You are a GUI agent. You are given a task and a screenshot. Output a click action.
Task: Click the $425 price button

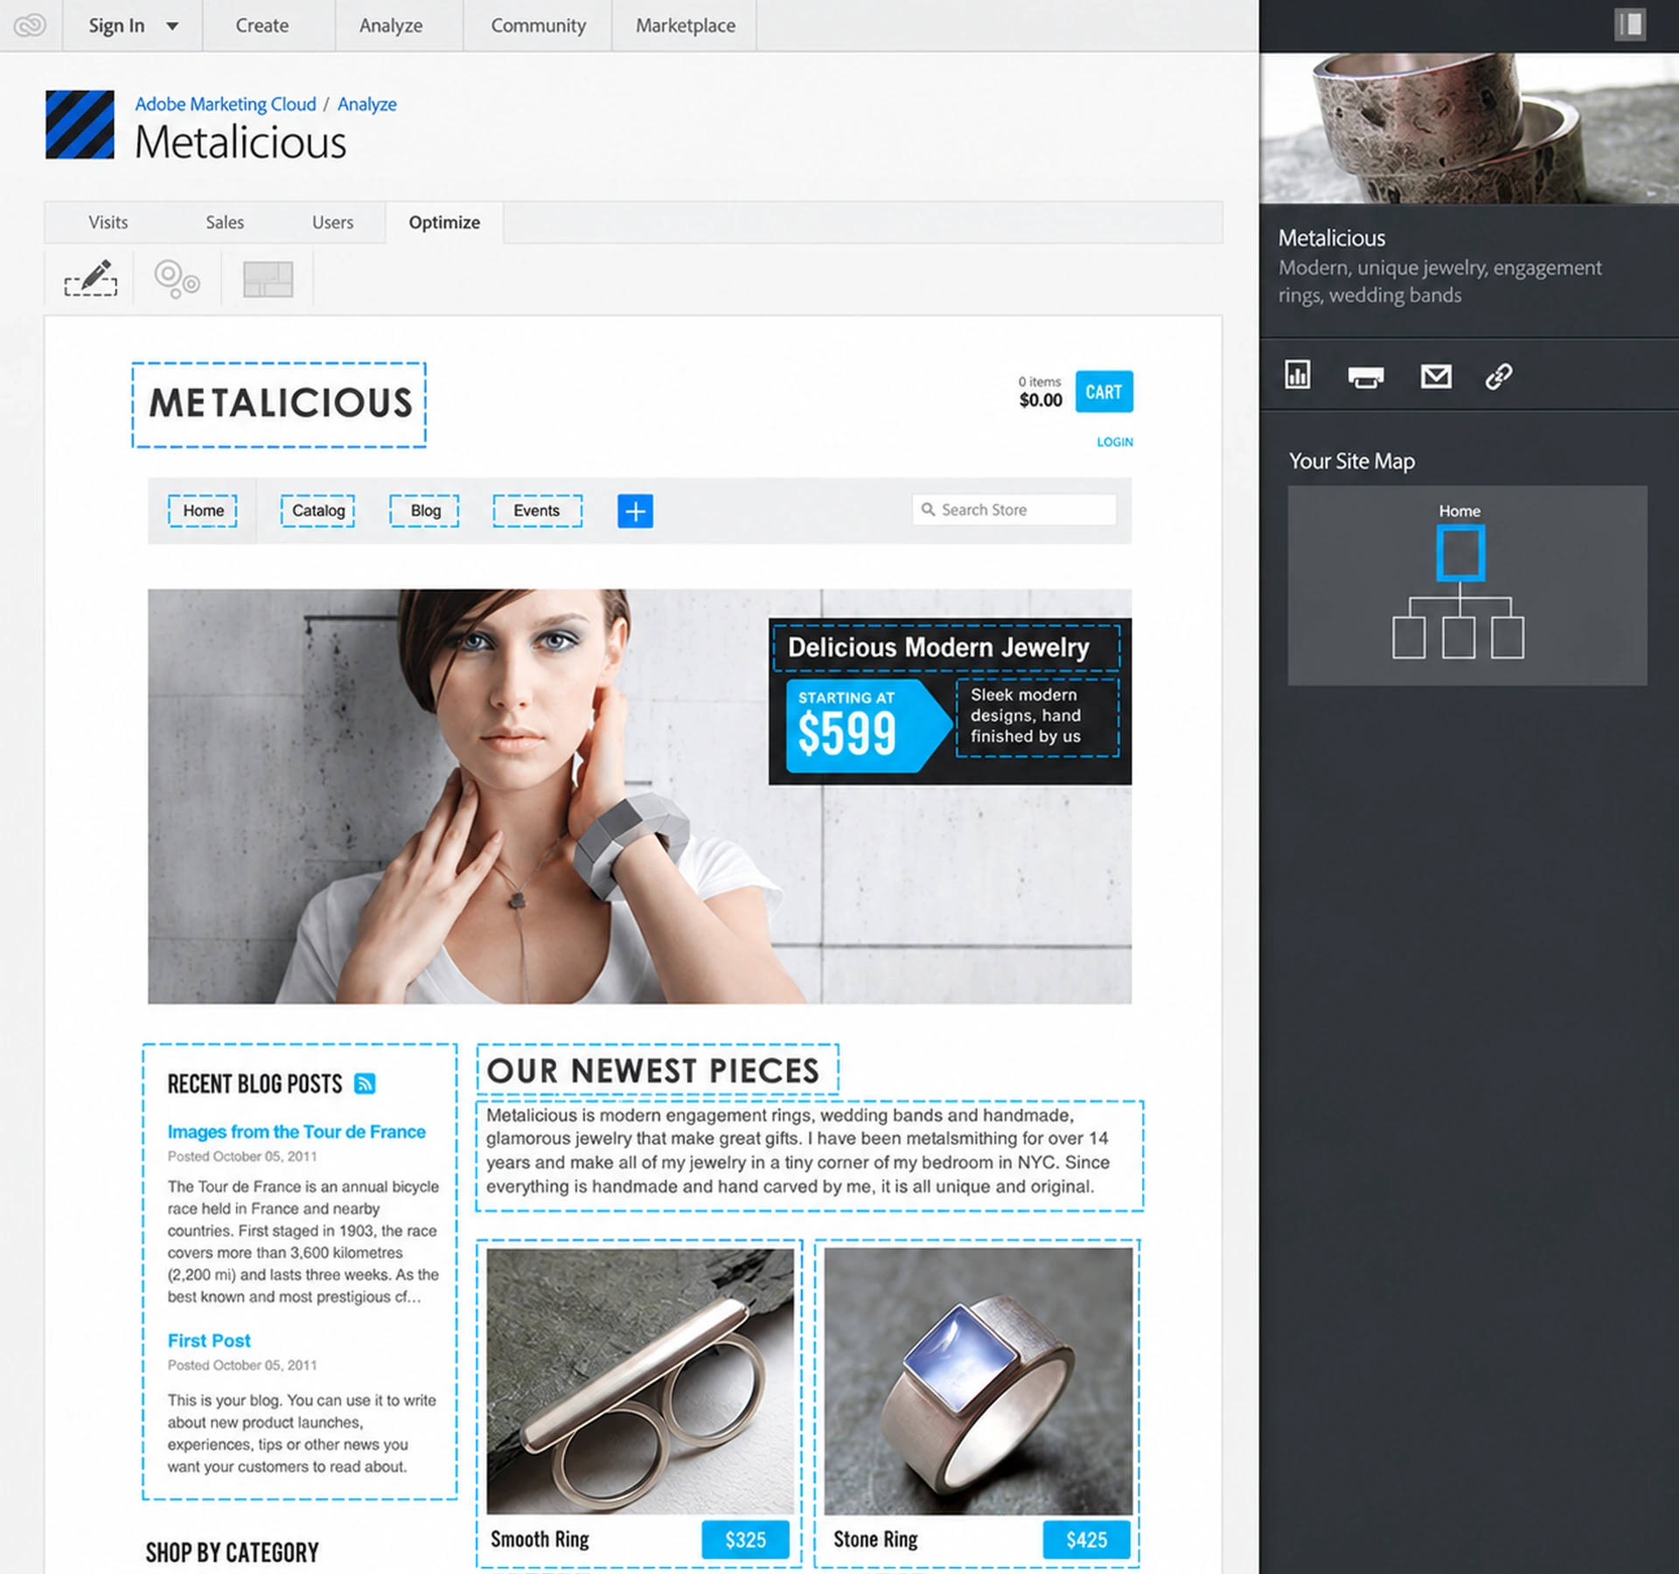1086,1540
